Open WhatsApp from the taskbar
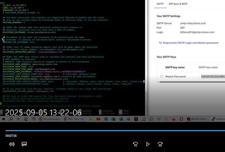Viewport: 225px width, 152px height. pyautogui.click(x=151, y=119)
